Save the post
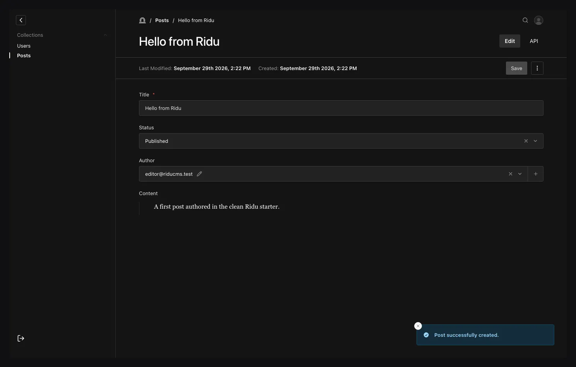This screenshot has height=367, width=576. 516,68
